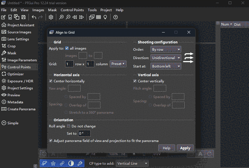The image size is (249, 168).
Task: Click the Preset button in Grid section
Action: 118,64
